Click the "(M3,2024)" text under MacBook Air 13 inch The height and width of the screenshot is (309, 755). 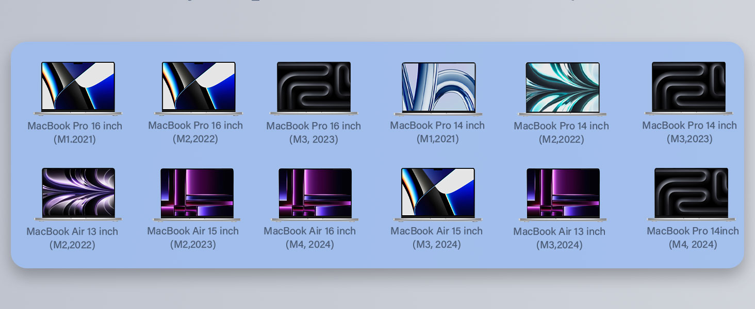559,245
